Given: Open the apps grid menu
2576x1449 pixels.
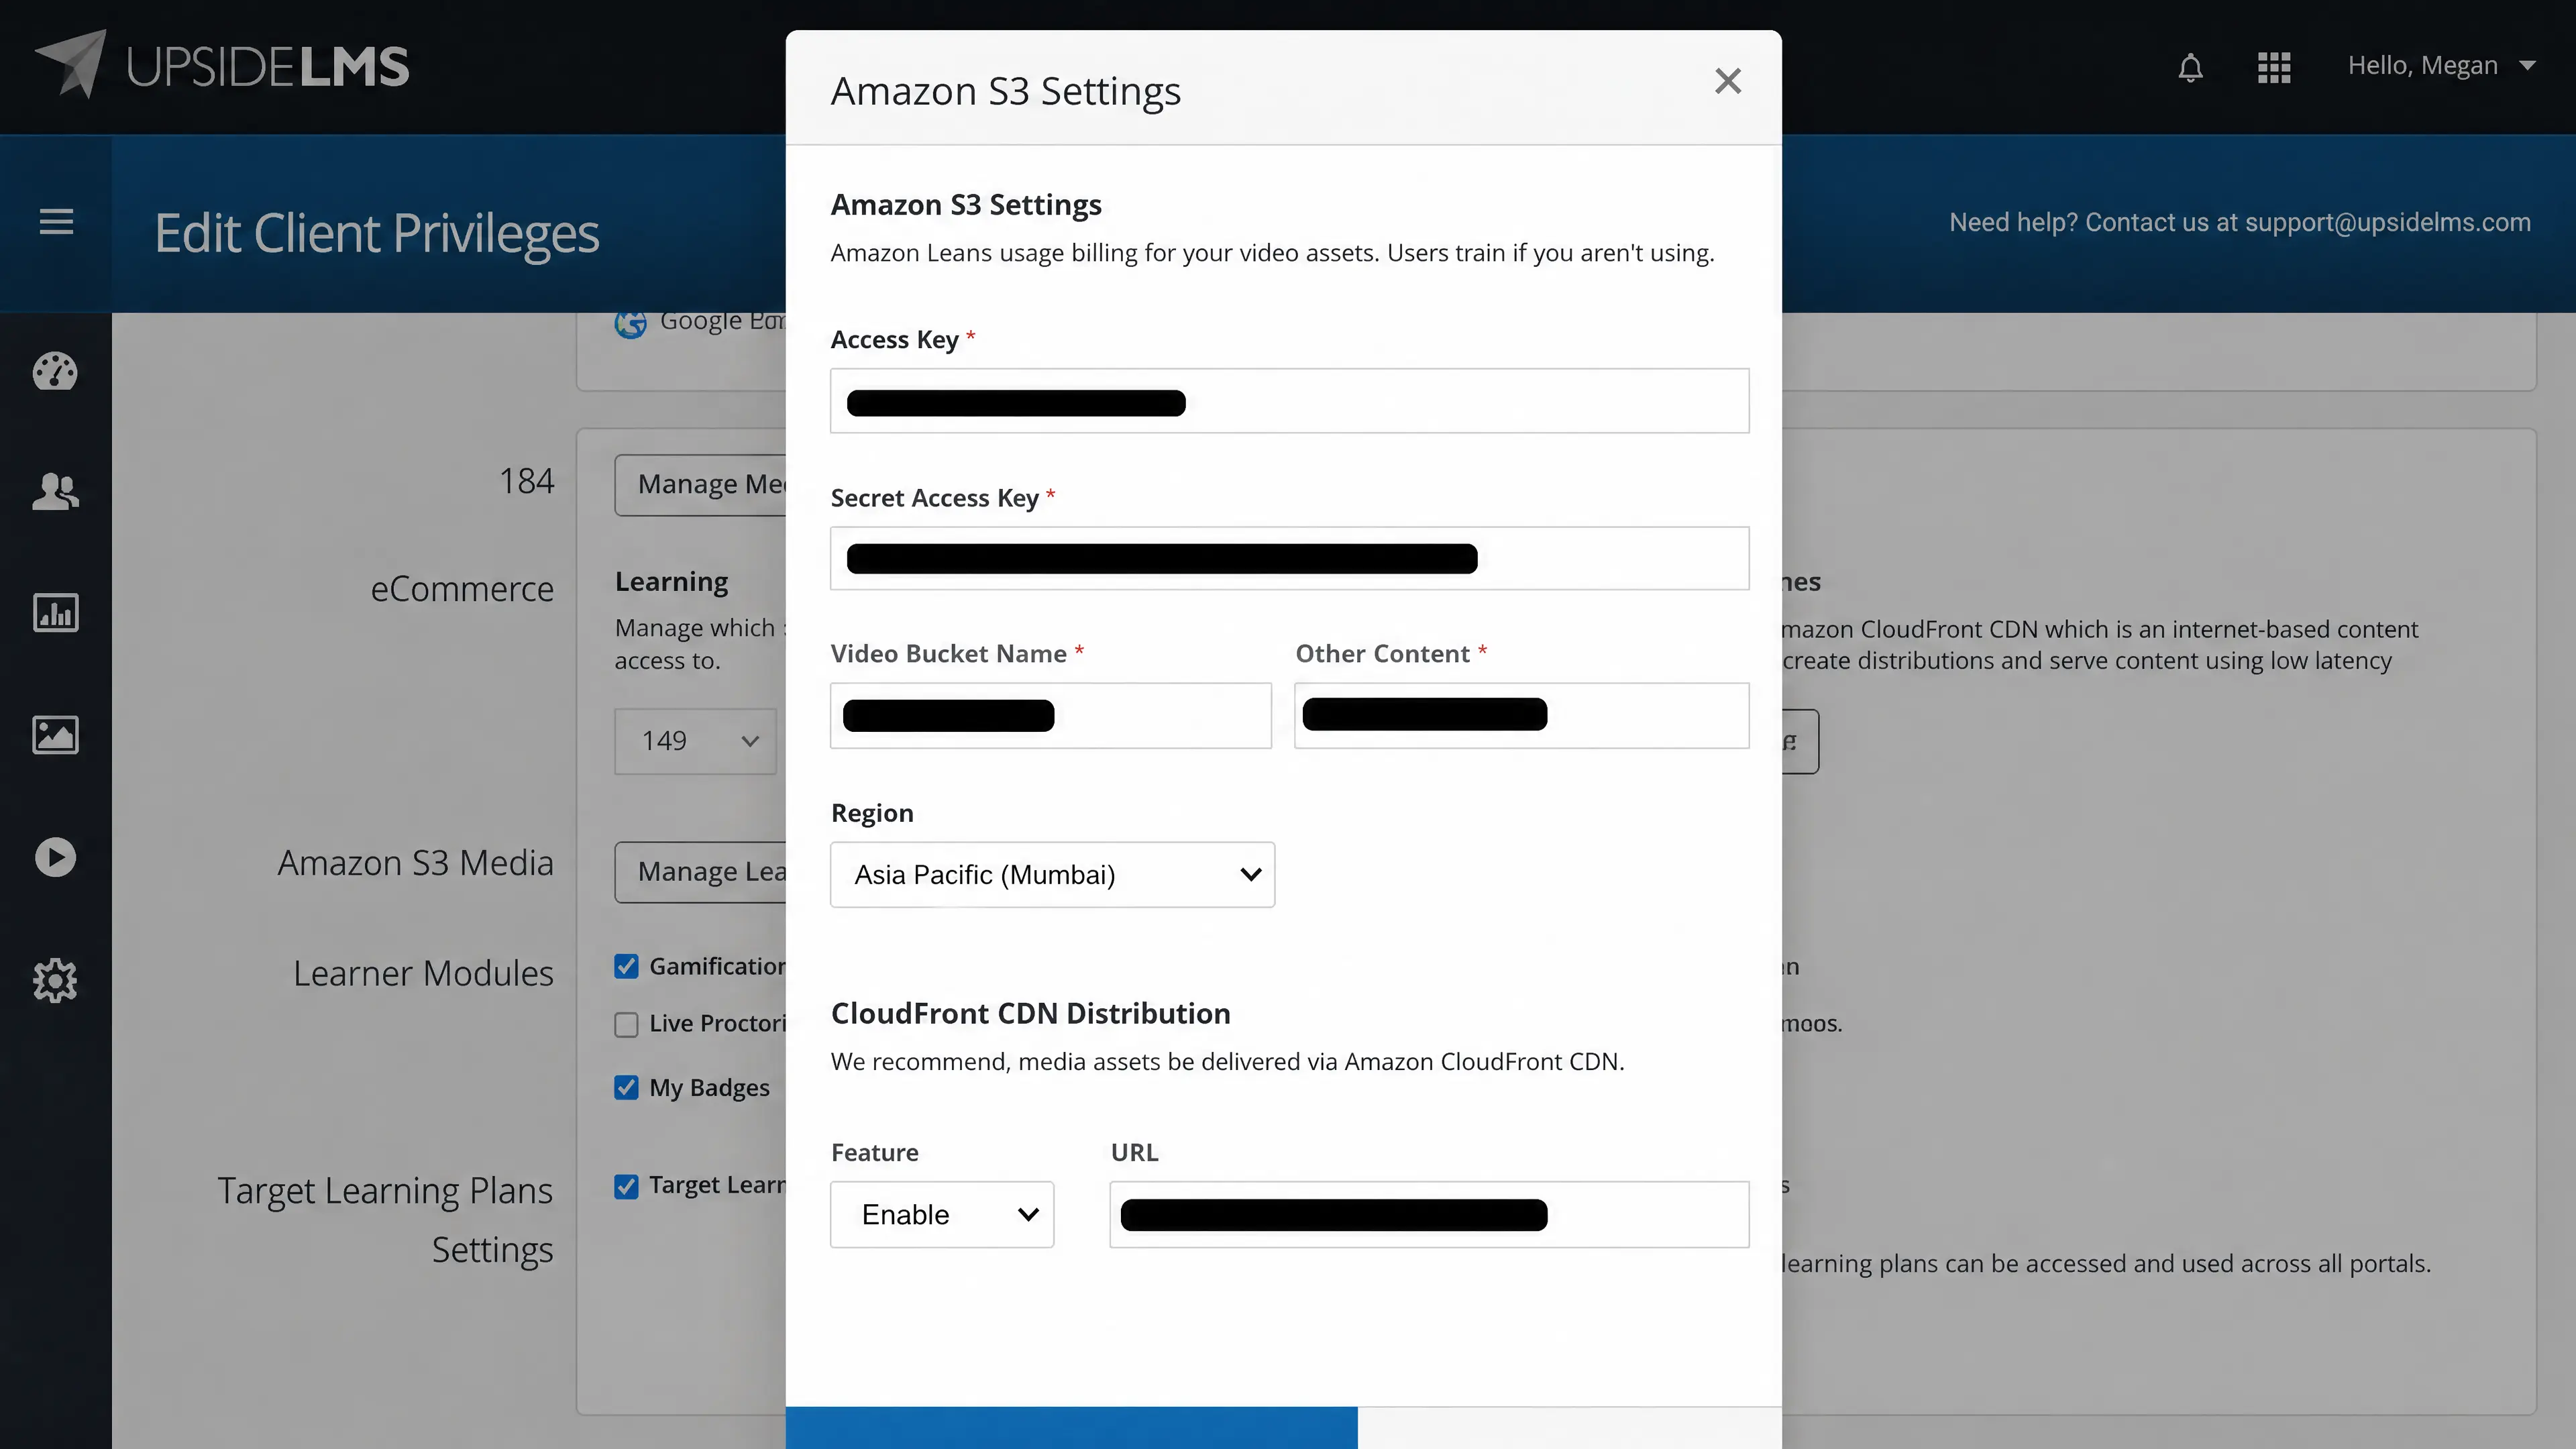Looking at the screenshot, I should click(x=2273, y=67).
